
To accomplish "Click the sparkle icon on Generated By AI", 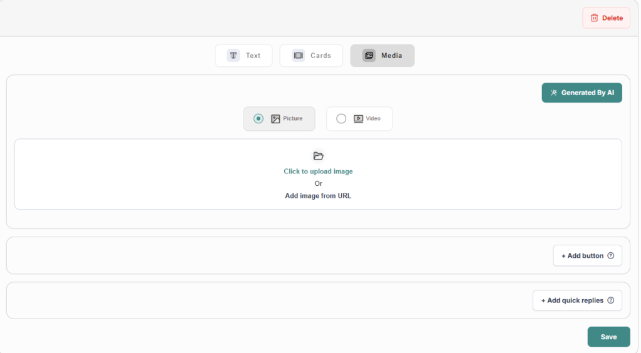I will [553, 93].
